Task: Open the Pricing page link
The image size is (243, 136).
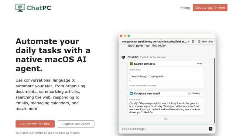Action: click(x=185, y=8)
